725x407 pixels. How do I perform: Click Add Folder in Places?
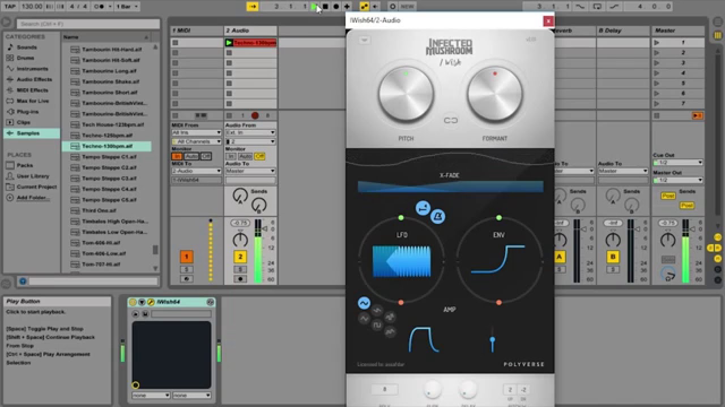pos(32,198)
